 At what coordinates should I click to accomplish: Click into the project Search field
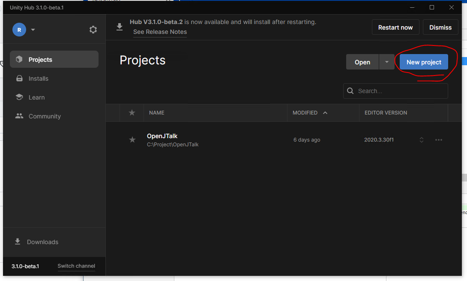click(401, 91)
